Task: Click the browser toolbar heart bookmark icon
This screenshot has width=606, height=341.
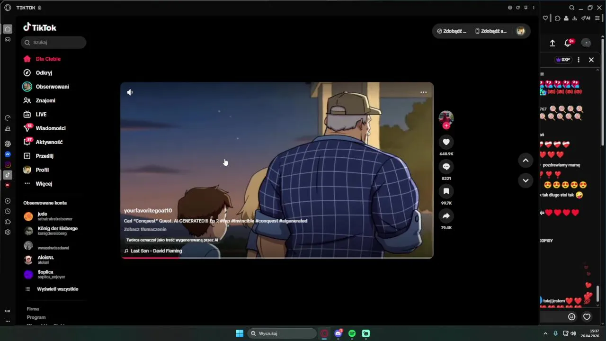Action: [x=545, y=18]
